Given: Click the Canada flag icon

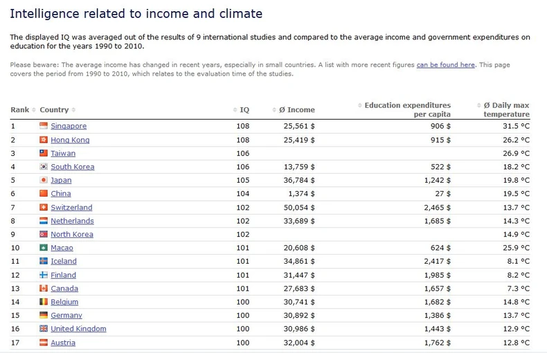Looking at the screenshot, I should [44, 289].
